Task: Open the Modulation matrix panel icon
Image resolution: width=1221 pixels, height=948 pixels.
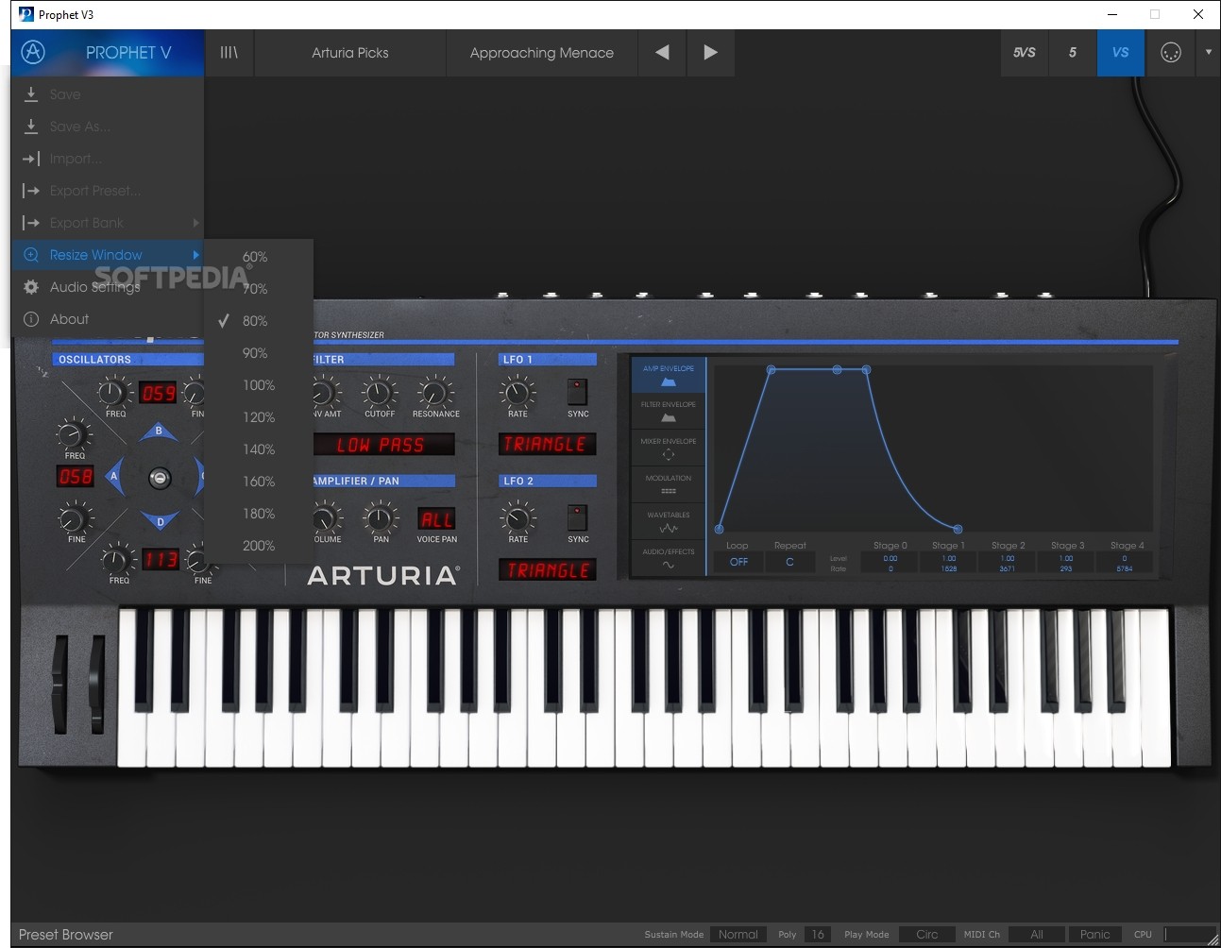Action: [x=669, y=485]
